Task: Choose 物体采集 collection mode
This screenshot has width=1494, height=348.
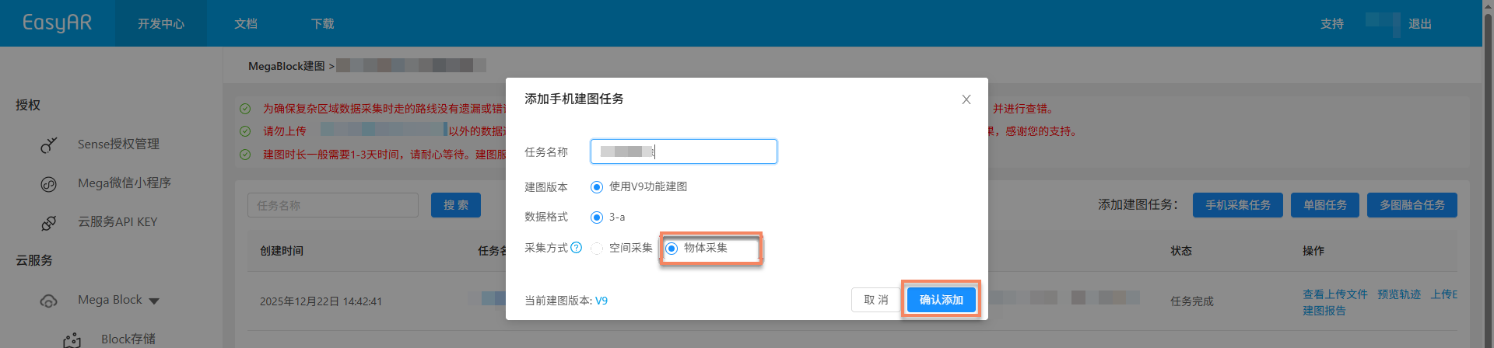Action: (x=672, y=249)
